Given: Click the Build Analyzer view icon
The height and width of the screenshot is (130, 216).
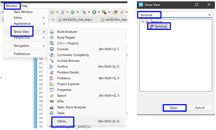Looking at the screenshot, I should [x=52, y=32].
